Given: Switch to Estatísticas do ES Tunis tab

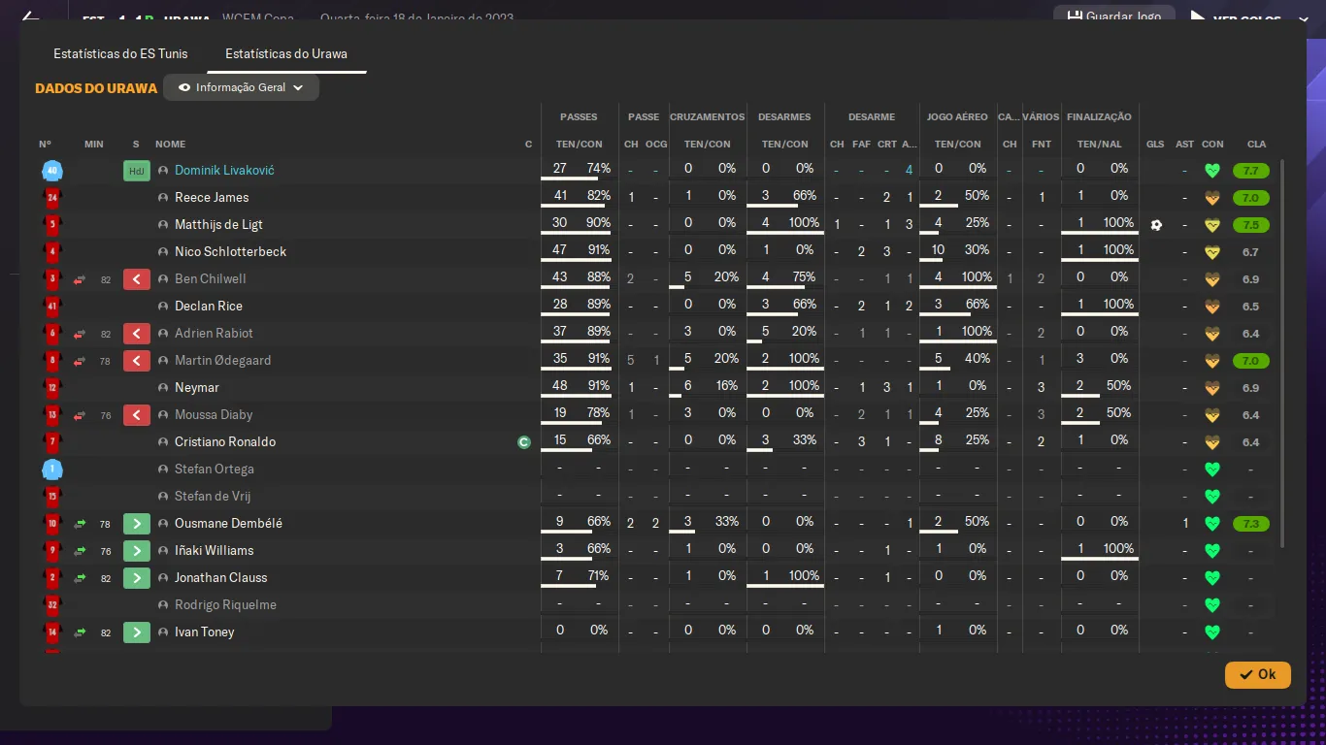Looking at the screenshot, I should (120, 53).
